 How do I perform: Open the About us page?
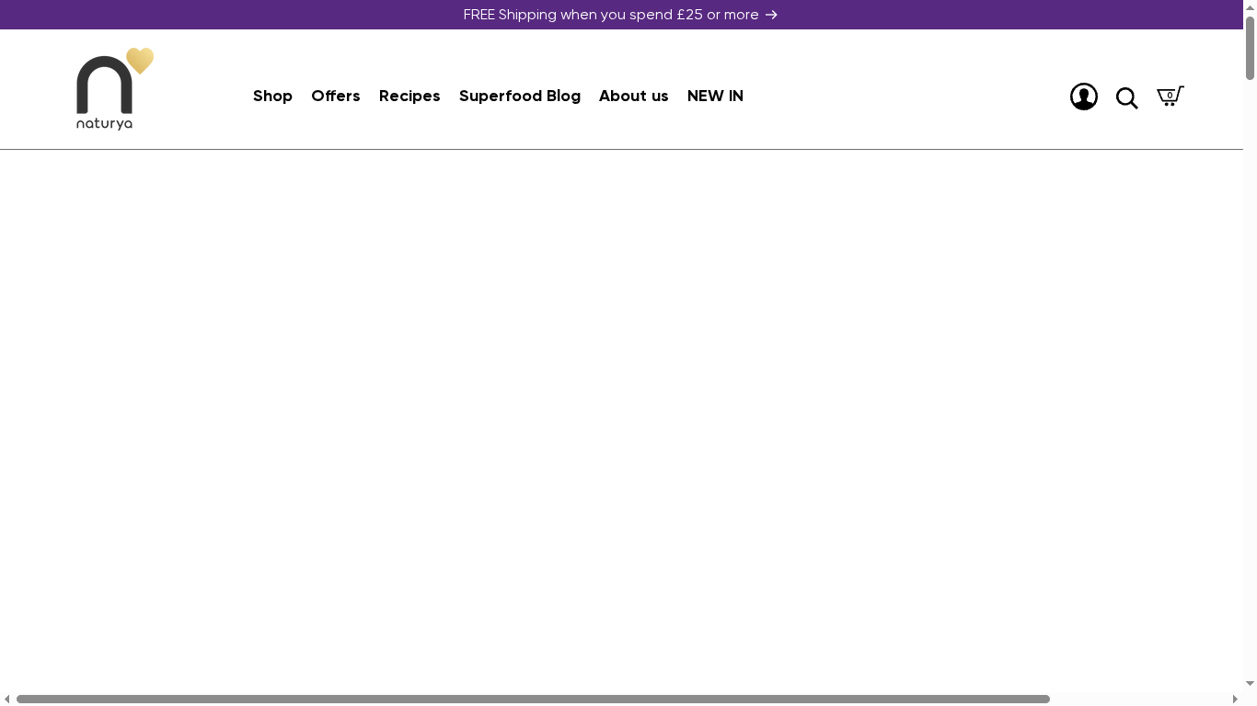click(x=634, y=96)
